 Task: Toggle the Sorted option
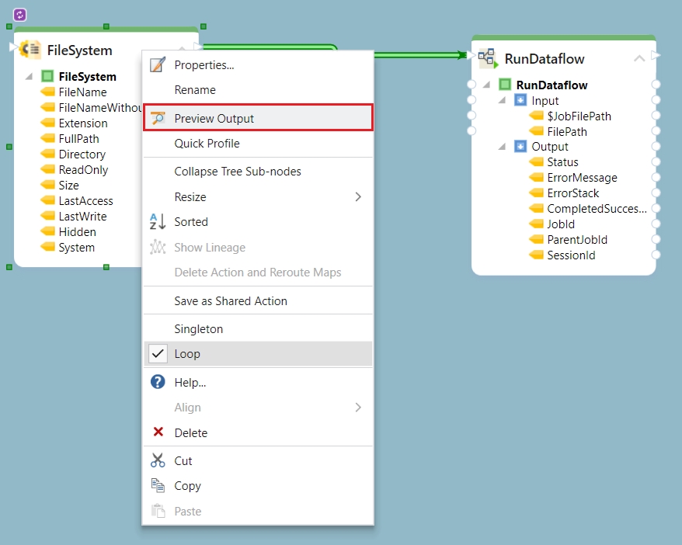click(x=191, y=222)
